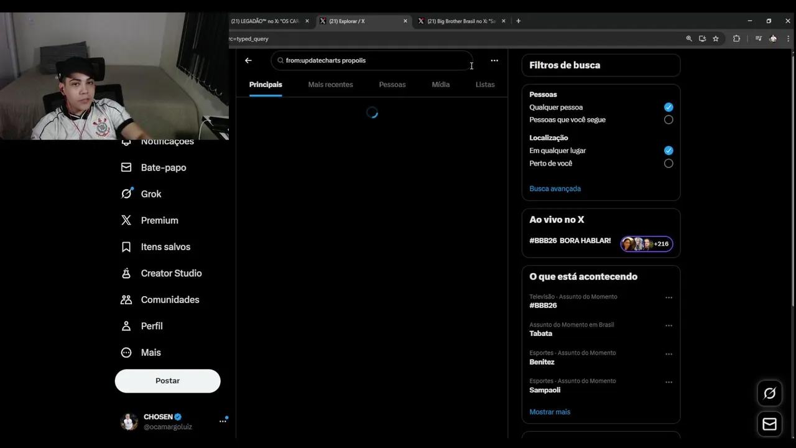Image resolution: width=796 pixels, height=448 pixels.
Task: Close the LEGADÃO browser tab
Action: tap(307, 21)
